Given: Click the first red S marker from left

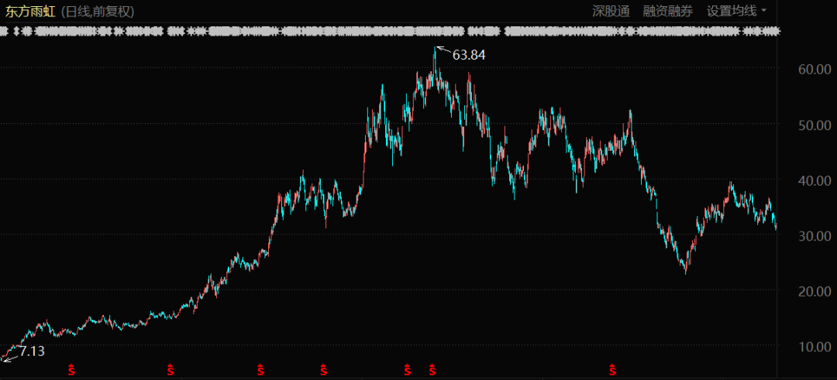Looking at the screenshot, I should coord(72,370).
